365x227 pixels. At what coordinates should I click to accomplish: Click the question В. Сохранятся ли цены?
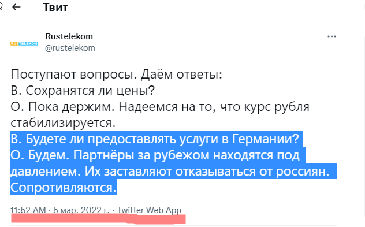(x=83, y=91)
